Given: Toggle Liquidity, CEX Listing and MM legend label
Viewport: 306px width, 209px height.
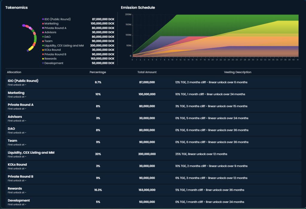Looking at the screenshot, I should click(x=64, y=45).
